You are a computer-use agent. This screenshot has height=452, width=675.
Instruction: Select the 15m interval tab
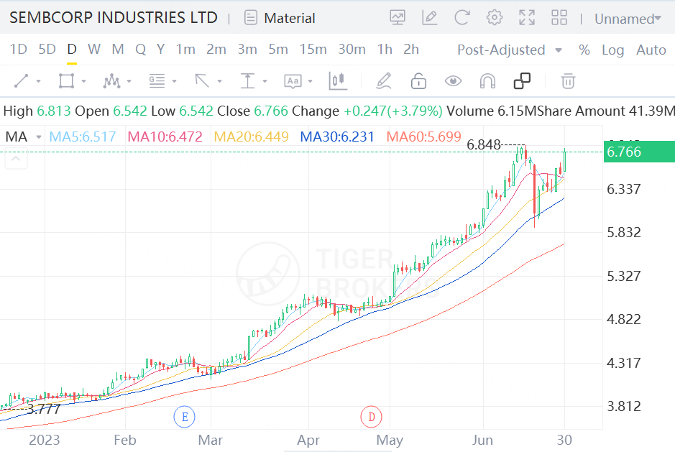click(313, 50)
